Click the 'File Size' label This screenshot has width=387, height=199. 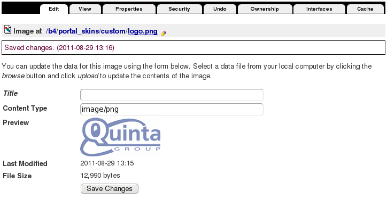17,176
